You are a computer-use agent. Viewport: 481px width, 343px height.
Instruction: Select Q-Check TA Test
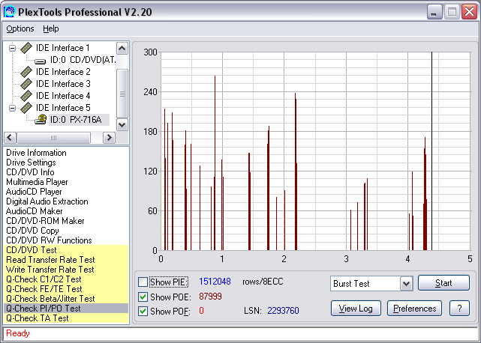point(66,318)
